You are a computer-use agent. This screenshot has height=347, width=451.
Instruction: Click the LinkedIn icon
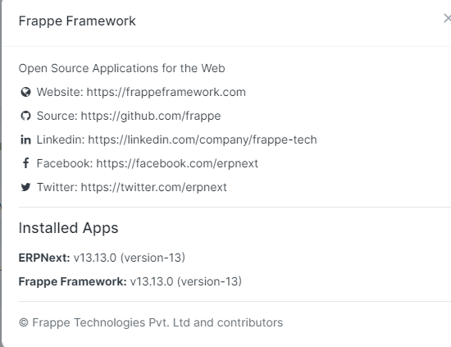pos(25,139)
